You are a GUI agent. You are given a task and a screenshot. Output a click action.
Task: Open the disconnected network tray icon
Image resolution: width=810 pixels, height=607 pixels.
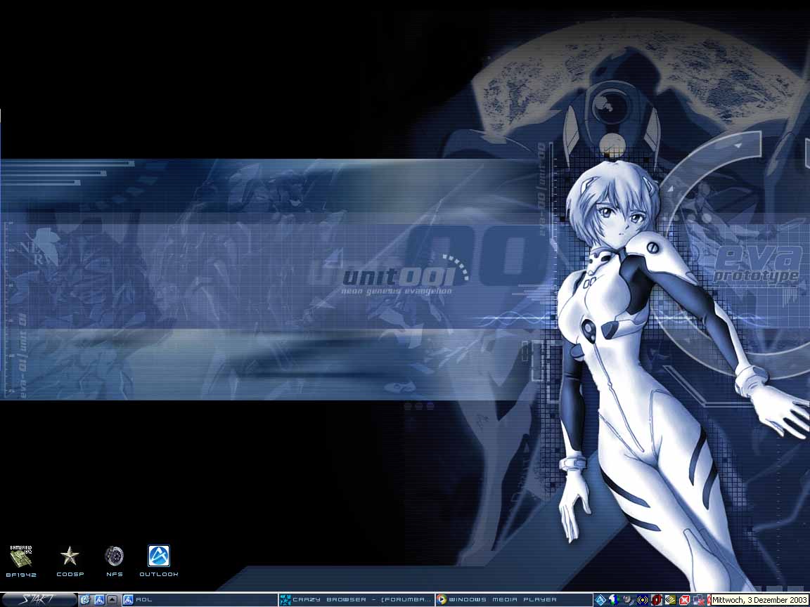point(699,600)
